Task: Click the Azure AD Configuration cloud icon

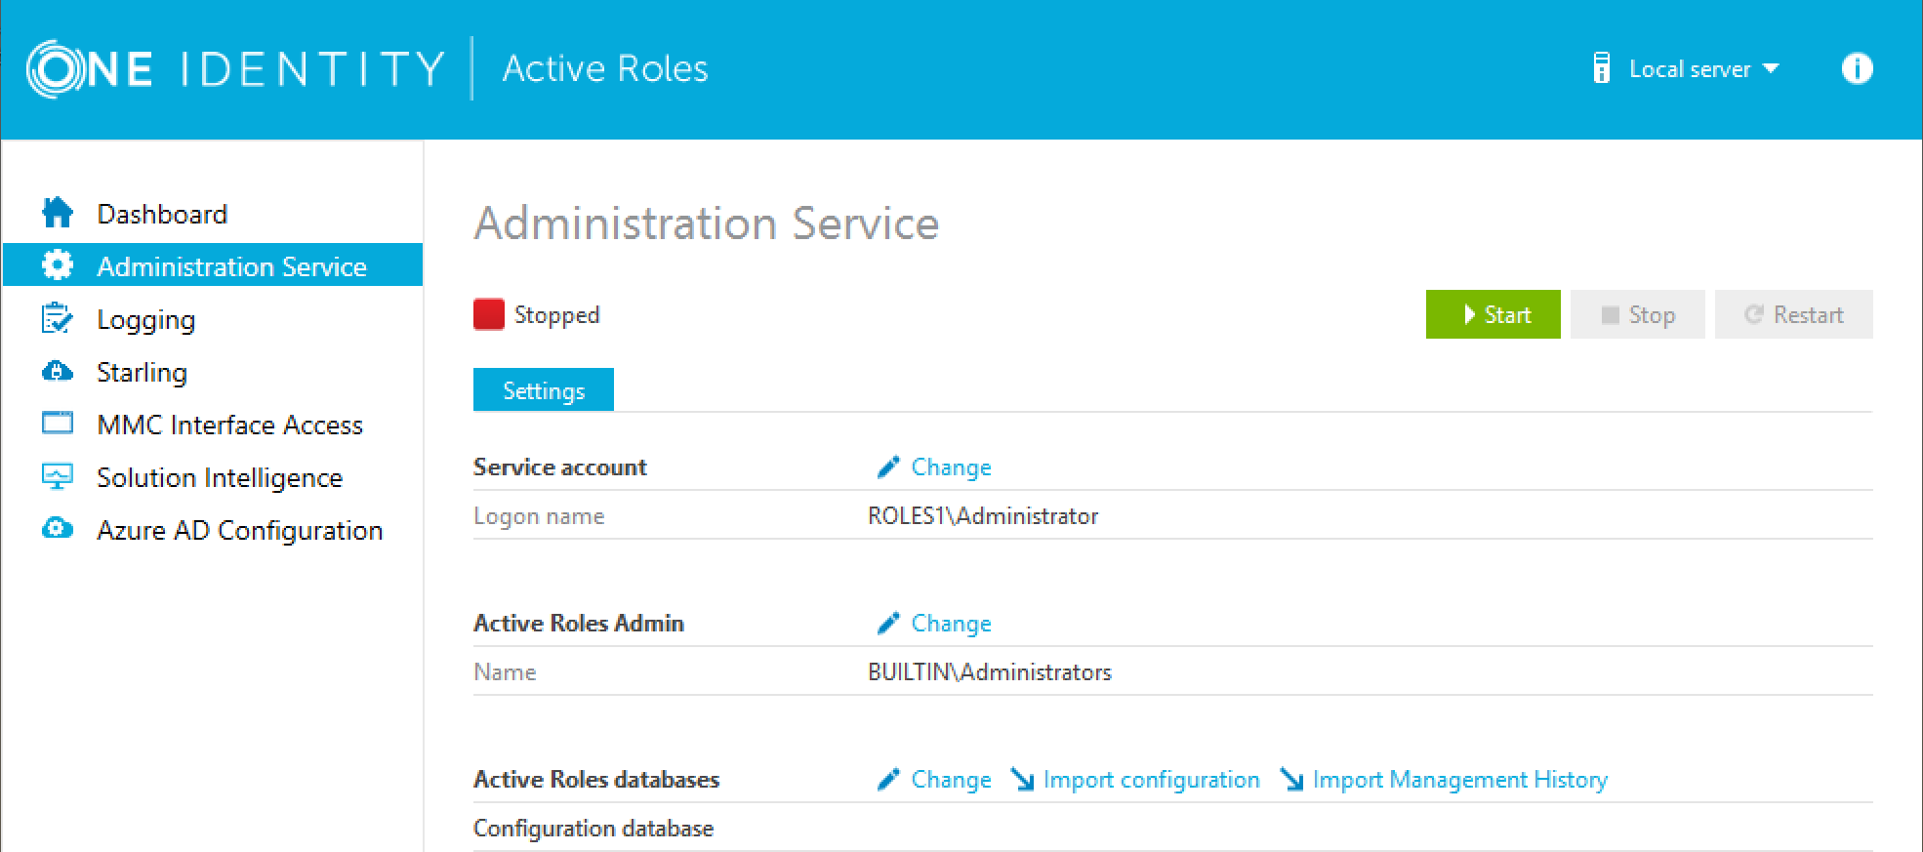Action: (x=58, y=528)
